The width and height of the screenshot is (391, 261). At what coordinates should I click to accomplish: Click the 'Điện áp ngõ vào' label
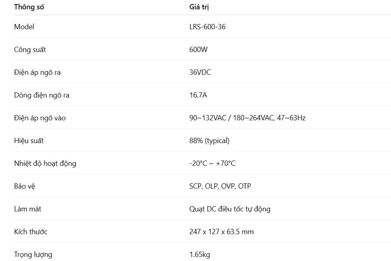(40, 118)
